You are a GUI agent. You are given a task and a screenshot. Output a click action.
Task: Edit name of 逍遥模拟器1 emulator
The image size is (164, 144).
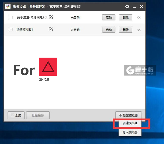tap(51, 29)
